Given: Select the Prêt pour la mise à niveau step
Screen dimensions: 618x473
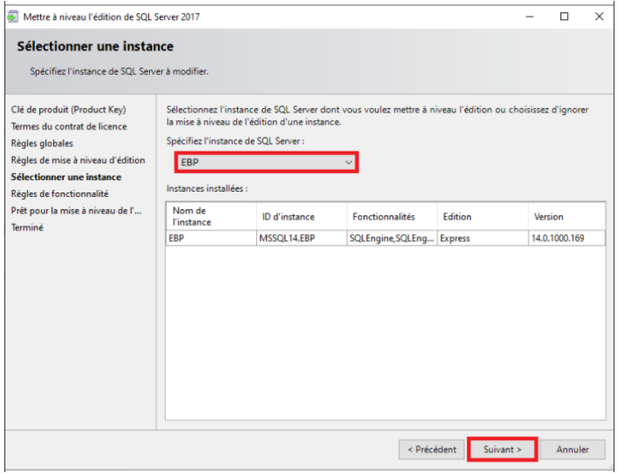Looking at the screenshot, I should click(x=76, y=211).
